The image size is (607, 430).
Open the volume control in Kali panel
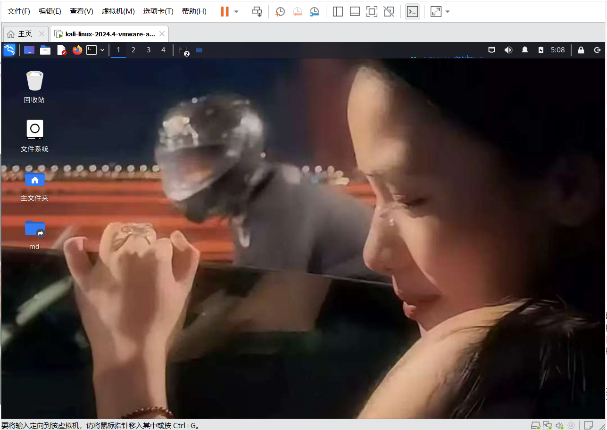508,50
